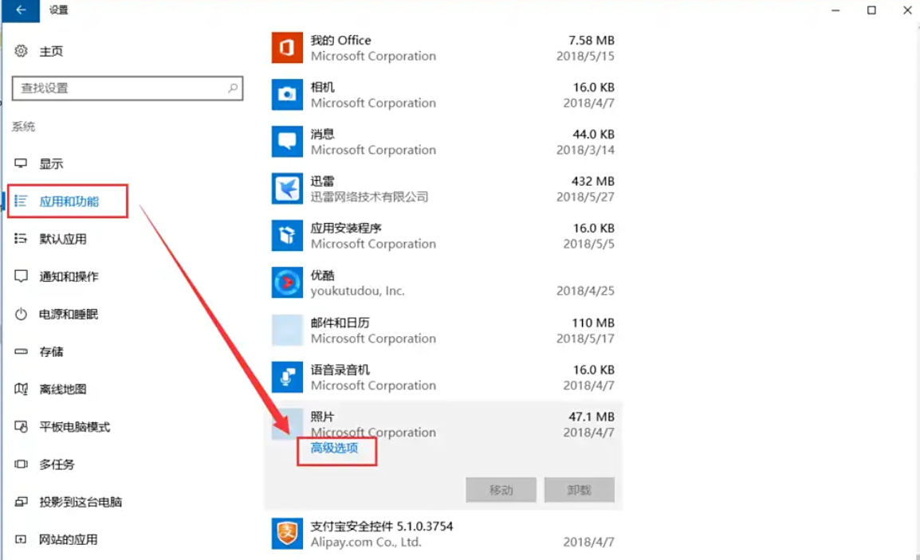This screenshot has width=920, height=560.
Task: Go back using the back arrow
Action: [21, 10]
